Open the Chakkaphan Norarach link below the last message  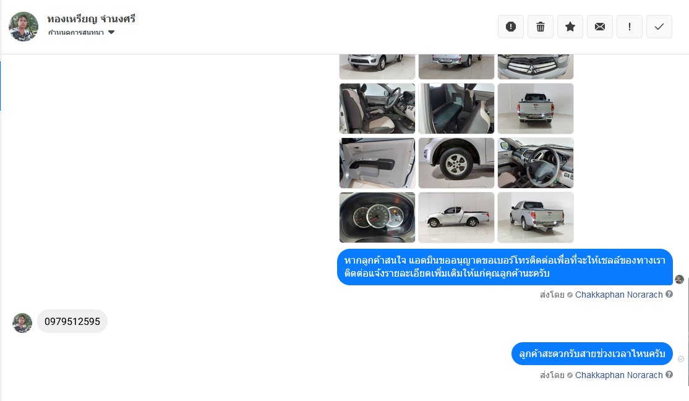pos(618,375)
